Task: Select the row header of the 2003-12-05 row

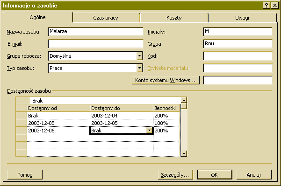Action: 22,123
